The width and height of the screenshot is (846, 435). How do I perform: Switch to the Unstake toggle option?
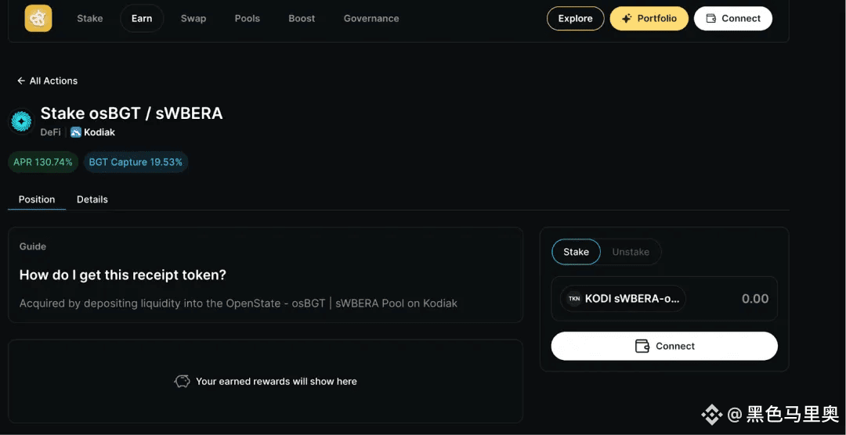tap(631, 252)
